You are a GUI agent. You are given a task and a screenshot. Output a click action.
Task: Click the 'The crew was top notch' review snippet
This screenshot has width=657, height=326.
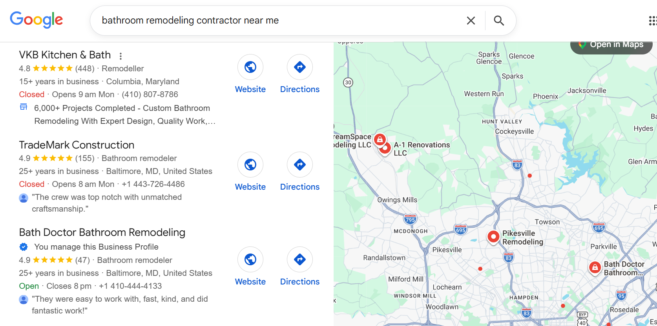(107, 203)
